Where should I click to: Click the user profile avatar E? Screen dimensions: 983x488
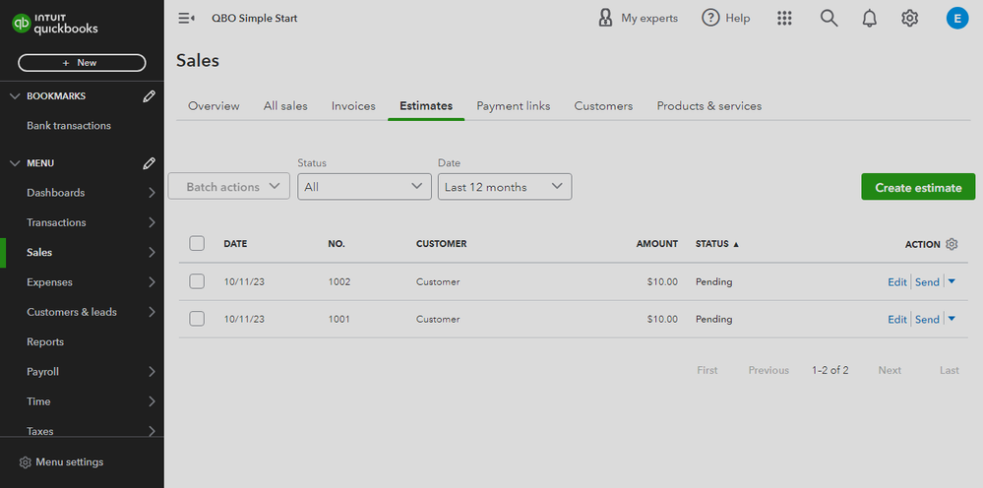point(956,18)
